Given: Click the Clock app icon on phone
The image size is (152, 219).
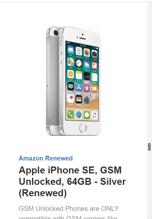Looking at the screenshot, I should click(79, 63).
